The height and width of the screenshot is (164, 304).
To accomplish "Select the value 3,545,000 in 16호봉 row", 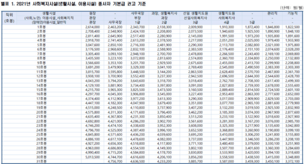I will click(x=164, y=94).
